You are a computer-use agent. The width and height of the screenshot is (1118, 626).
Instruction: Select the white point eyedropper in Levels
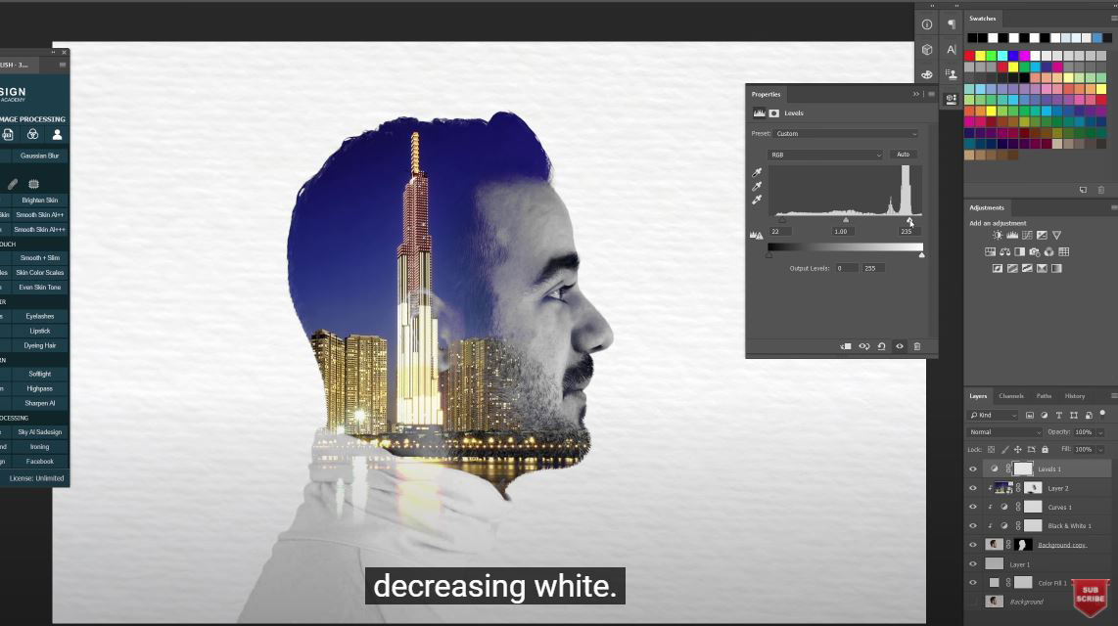pos(757,200)
